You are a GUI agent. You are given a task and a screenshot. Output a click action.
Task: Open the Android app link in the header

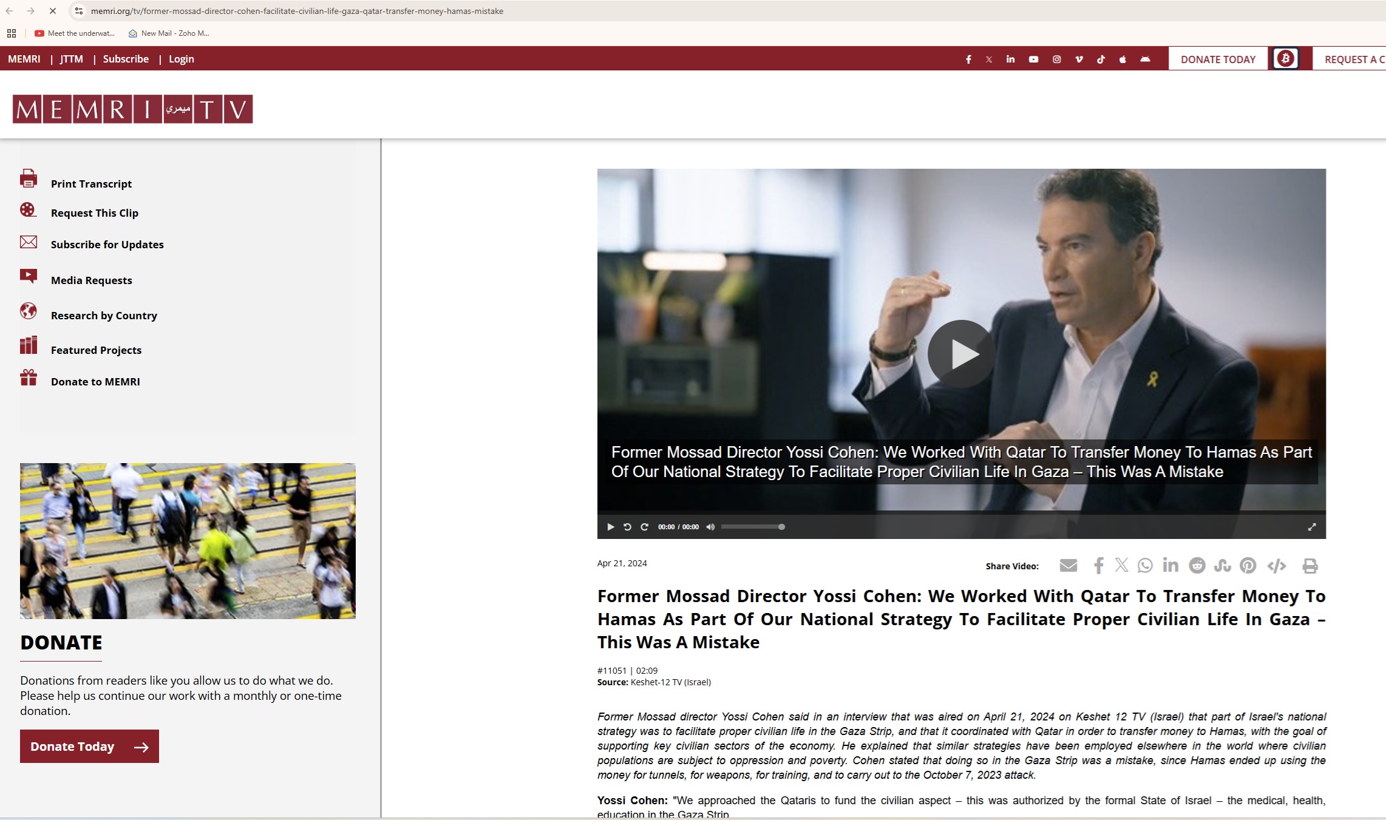1145,59
